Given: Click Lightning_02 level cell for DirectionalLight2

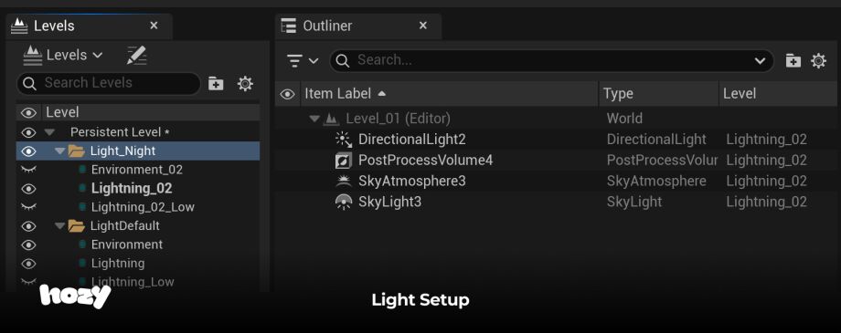Looking at the screenshot, I should 766,140.
